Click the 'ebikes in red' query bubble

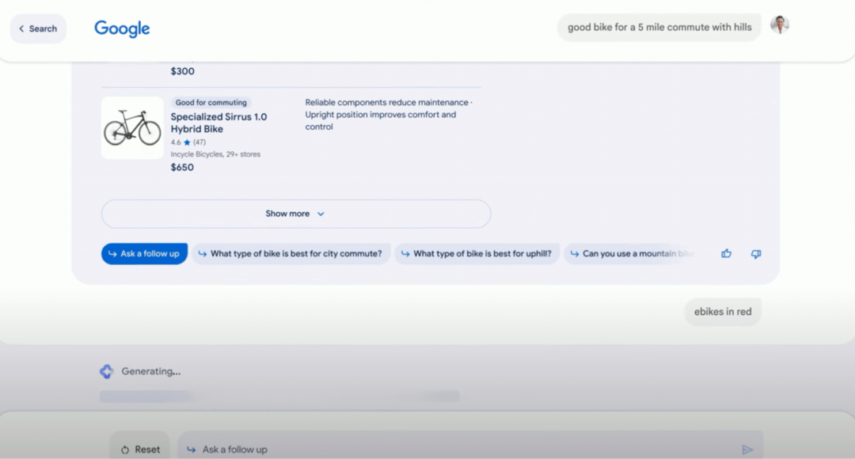pyautogui.click(x=722, y=312)
